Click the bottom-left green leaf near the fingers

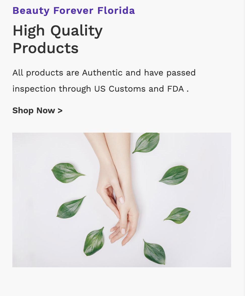click(94, 242)
